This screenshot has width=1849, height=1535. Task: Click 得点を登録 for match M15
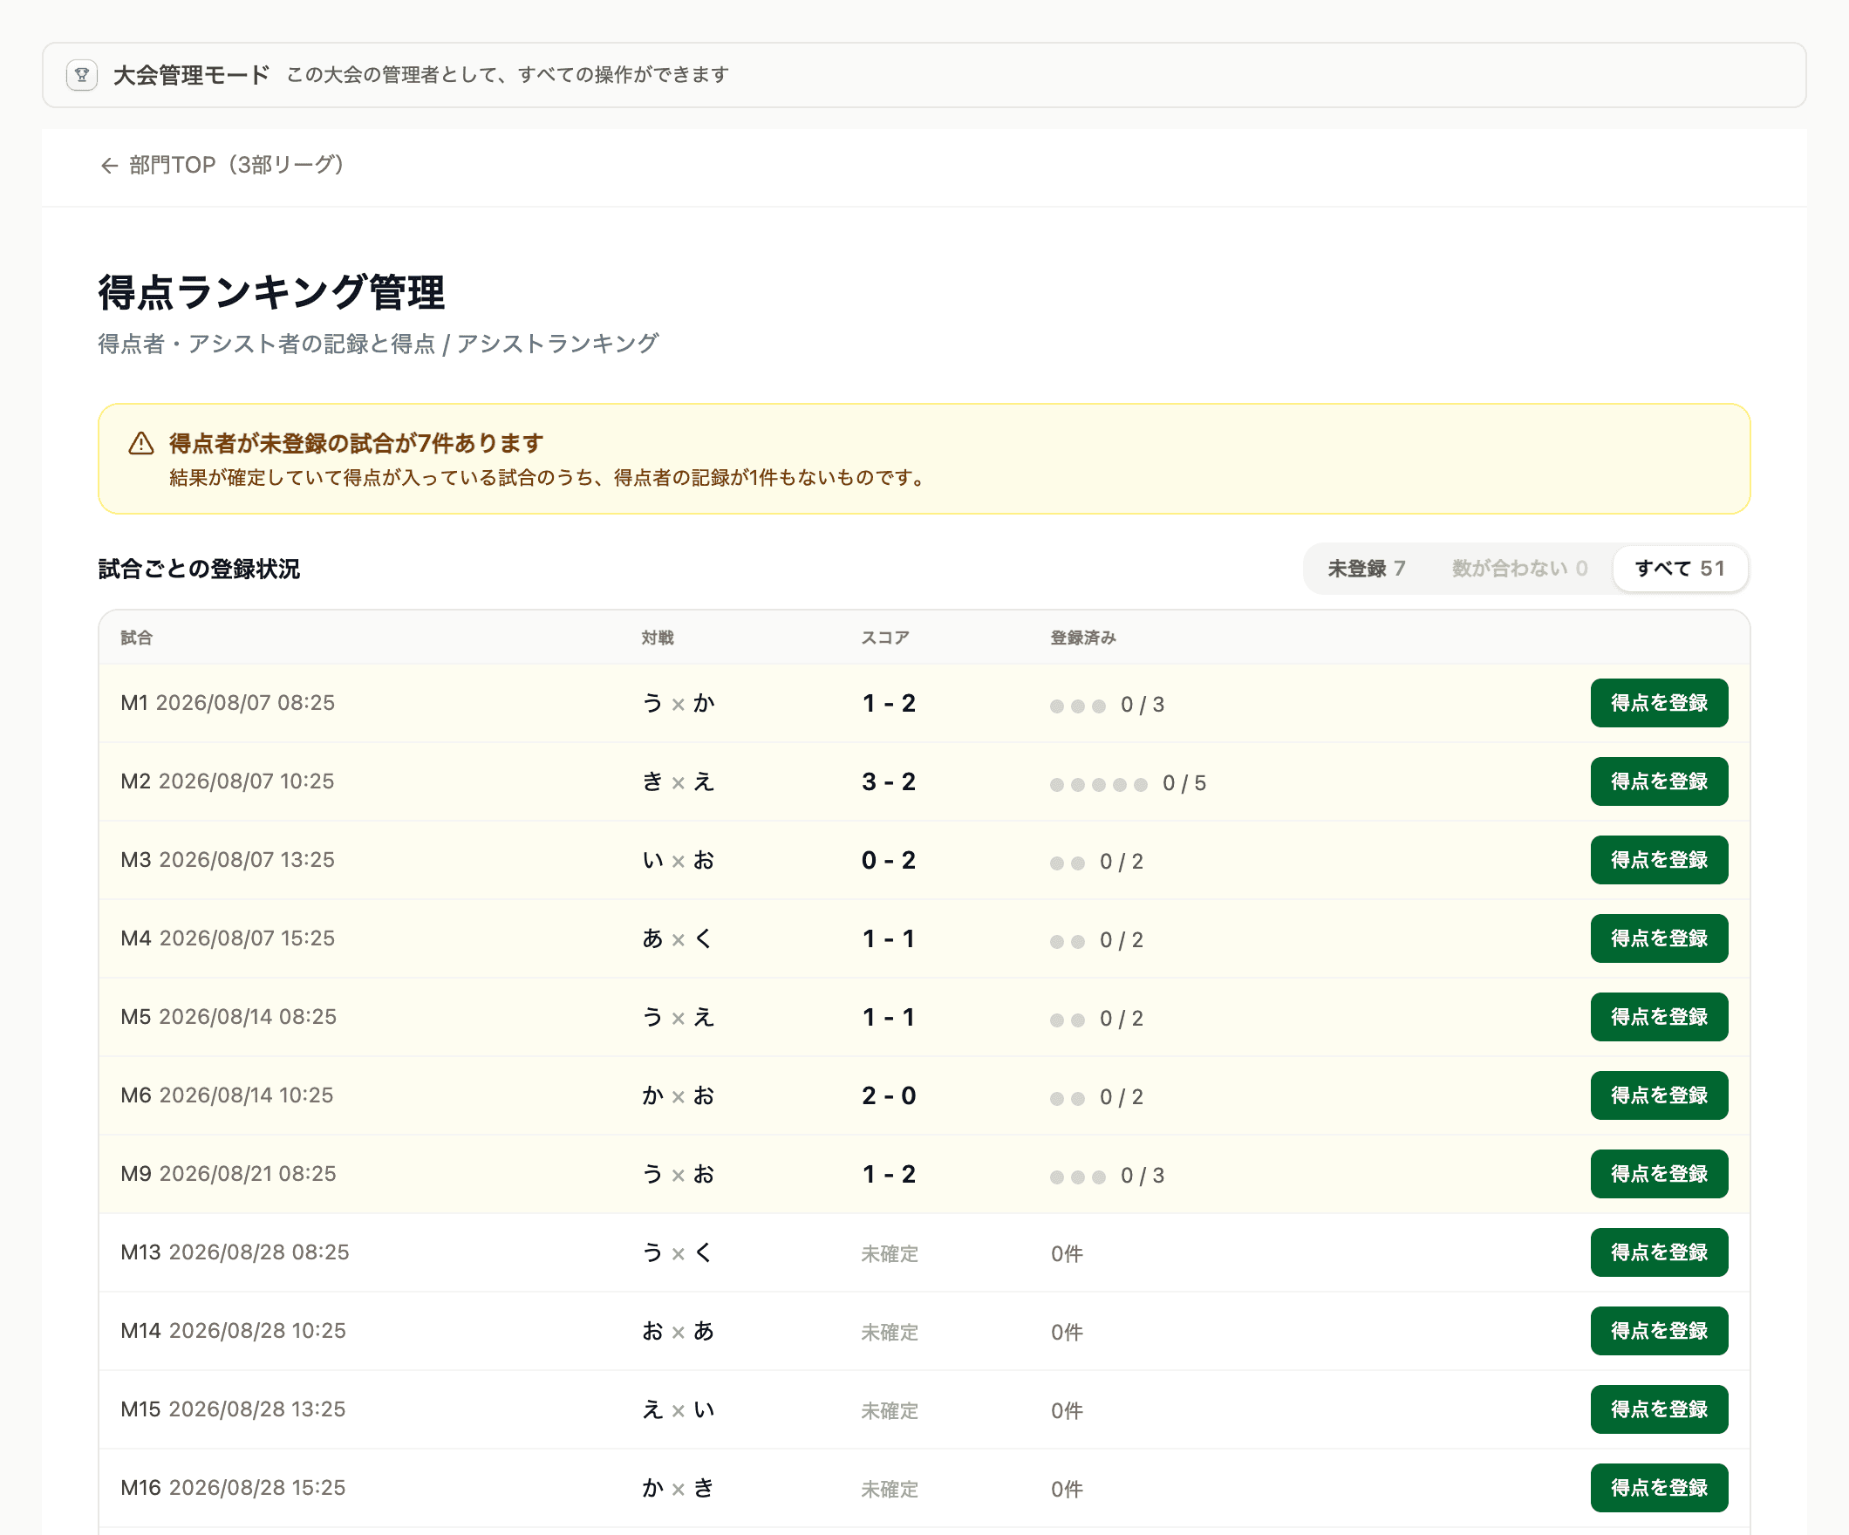(x=1659, y=1409)
